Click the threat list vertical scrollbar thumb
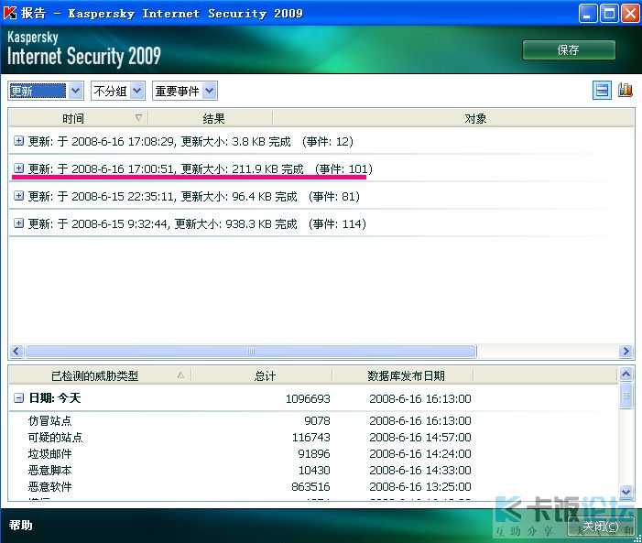This screenshot has width=642, height=543. pos(626,396)
